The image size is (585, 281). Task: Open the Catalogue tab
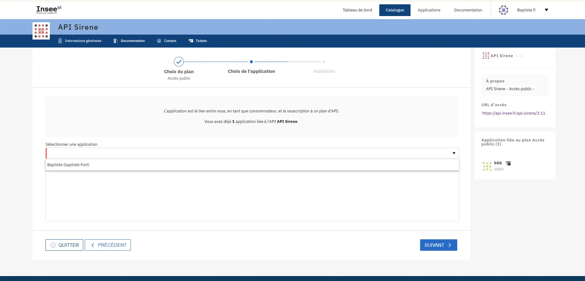(395, 10)
